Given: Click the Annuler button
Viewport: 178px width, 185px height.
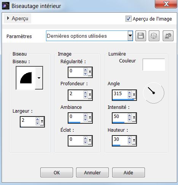Looking at the screenshot, I should [x=92, y=172].
